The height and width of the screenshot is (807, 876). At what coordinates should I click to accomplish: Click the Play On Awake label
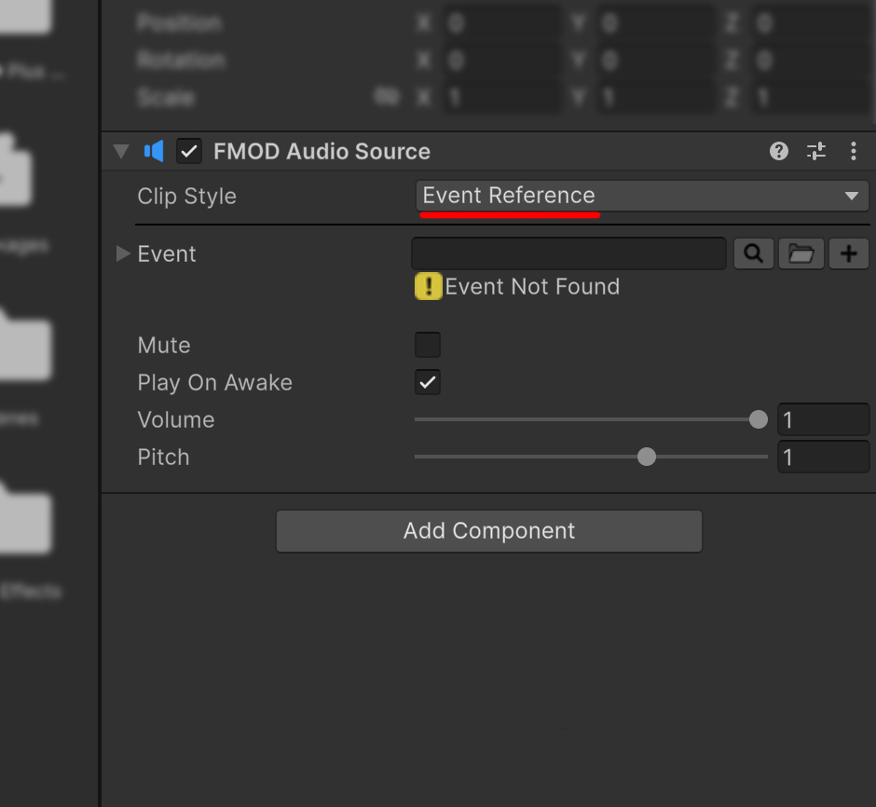[215, 383]
